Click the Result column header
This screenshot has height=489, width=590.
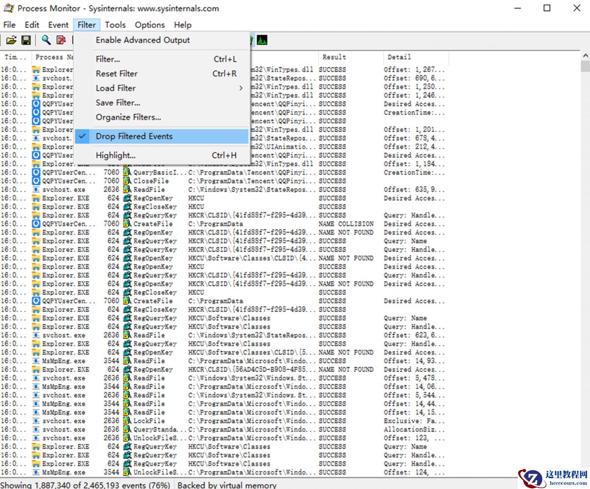[334, 57]
